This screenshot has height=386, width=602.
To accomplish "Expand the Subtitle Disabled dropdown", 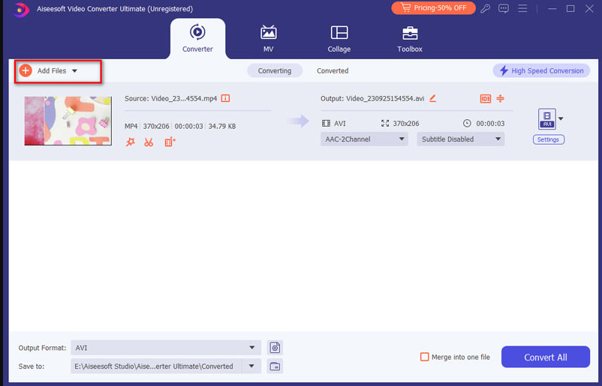I will click(x=460, y=139).
